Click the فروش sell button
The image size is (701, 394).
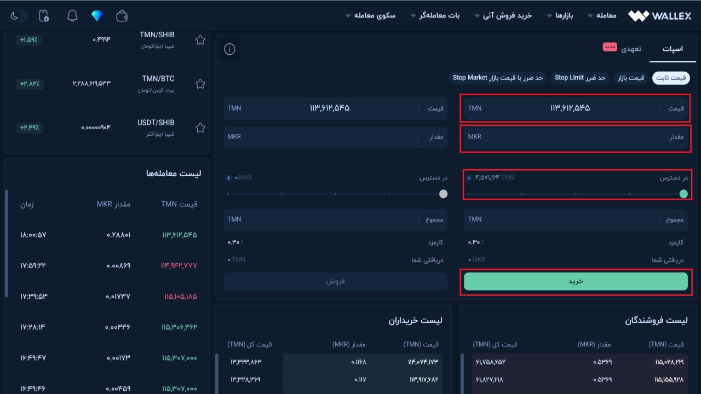pyautogui.click(x=335, y=281)
